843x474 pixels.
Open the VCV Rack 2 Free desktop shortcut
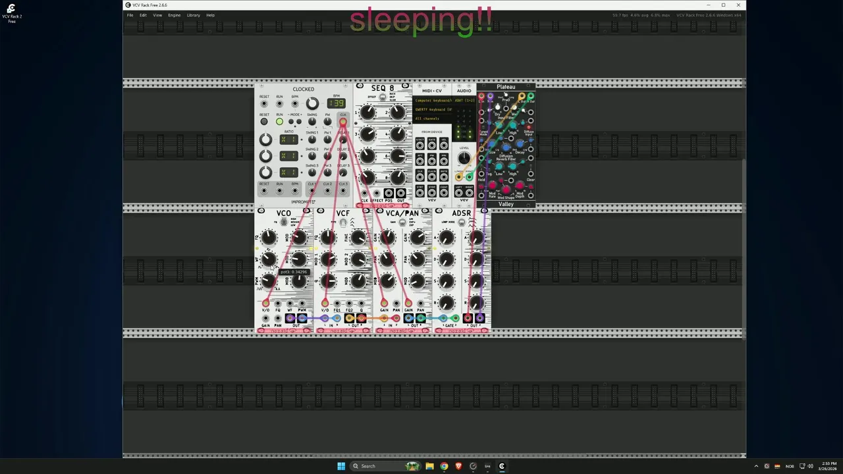coord(11,13)
